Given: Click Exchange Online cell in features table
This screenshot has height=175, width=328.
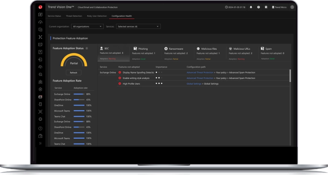Looking at the screenshot, I should [108, 73].
